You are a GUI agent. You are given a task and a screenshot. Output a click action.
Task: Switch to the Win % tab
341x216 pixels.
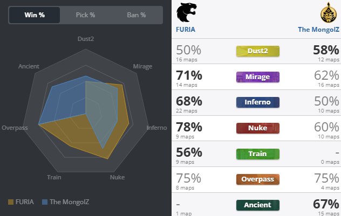click(35, 15)
